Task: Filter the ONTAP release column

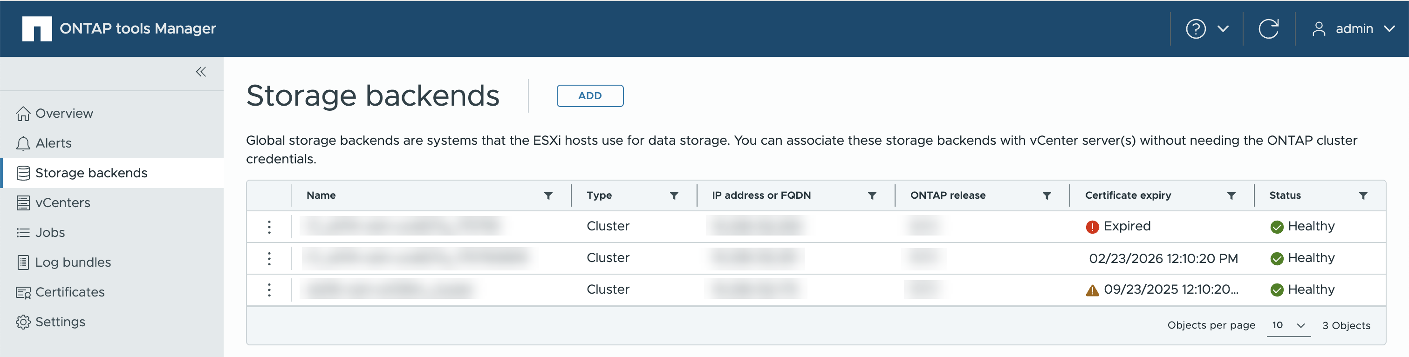Action: tap(1046, 195)
